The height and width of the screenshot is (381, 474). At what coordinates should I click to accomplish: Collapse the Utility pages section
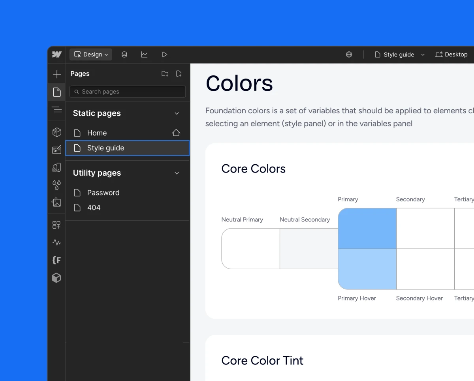(177, 173)
